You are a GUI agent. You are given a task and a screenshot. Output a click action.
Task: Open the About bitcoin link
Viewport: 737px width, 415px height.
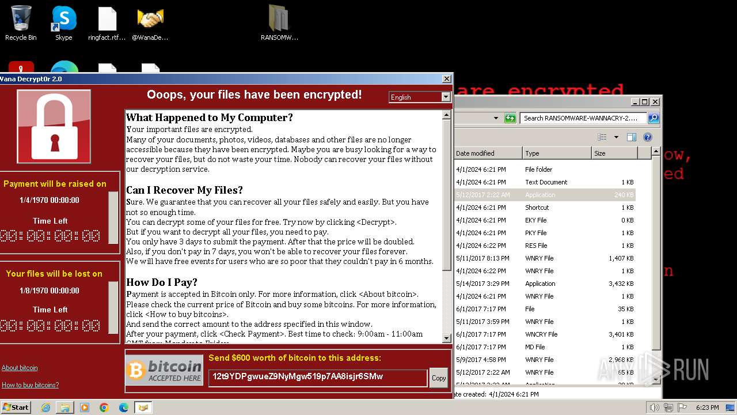click(20, 368)
